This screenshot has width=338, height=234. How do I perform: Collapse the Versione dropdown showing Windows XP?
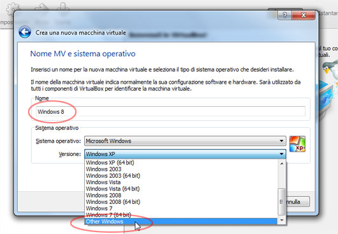(185, 154)
